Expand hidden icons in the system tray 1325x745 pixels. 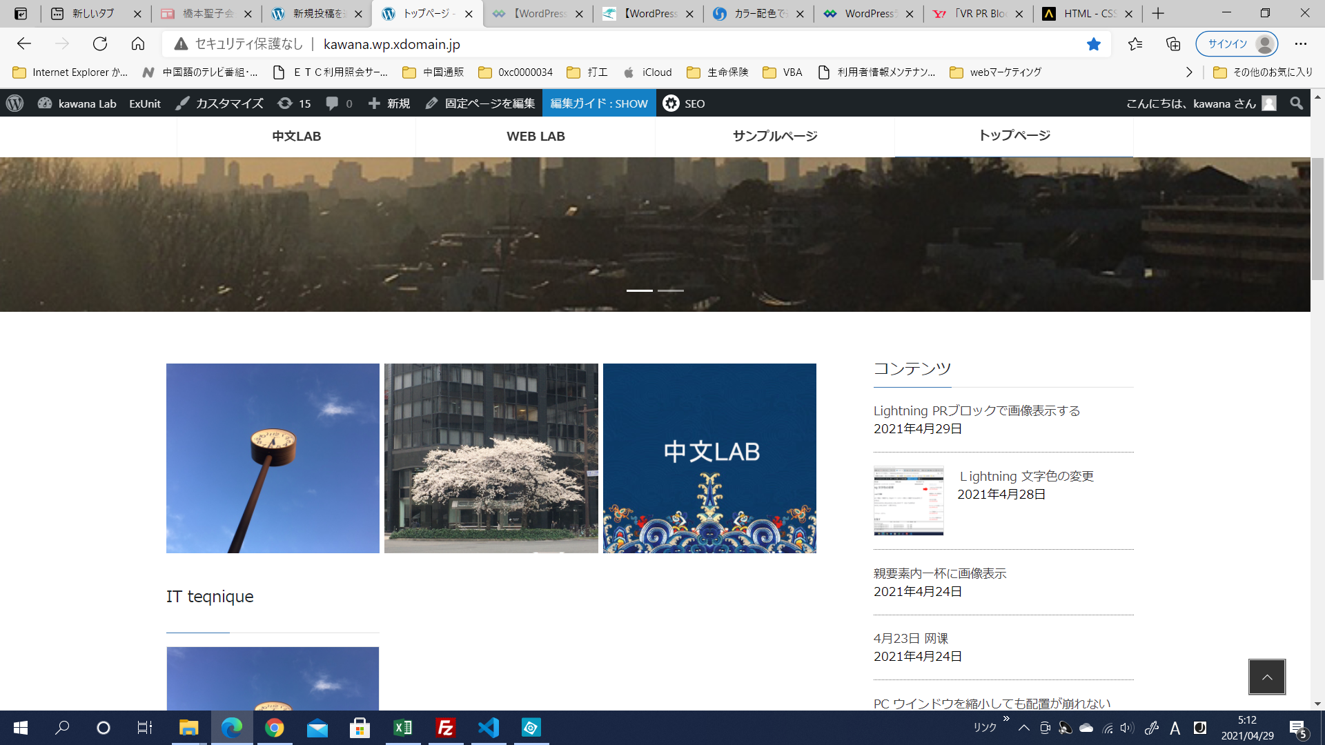[1024, 728]
